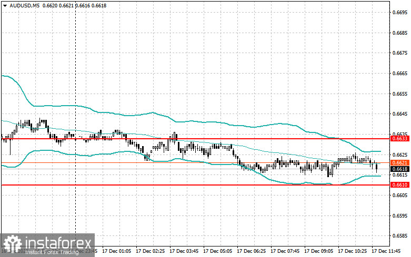Image resolution: width=411 pixels, height=257 pixels.
Task: Select the 0.6585 price scale value
Action: (400, 236)
